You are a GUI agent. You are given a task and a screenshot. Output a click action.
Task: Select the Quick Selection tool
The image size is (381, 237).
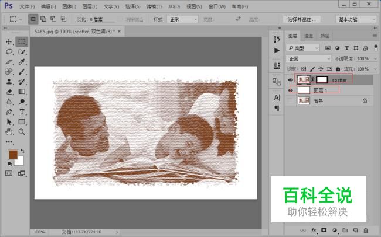(x=22, y=51)
